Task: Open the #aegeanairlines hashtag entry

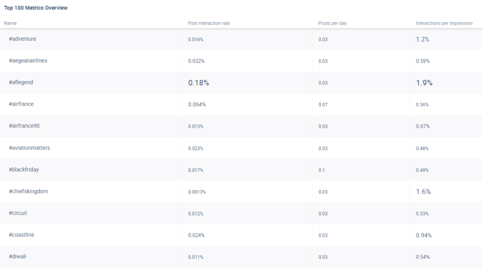Action: pos(28,61)
